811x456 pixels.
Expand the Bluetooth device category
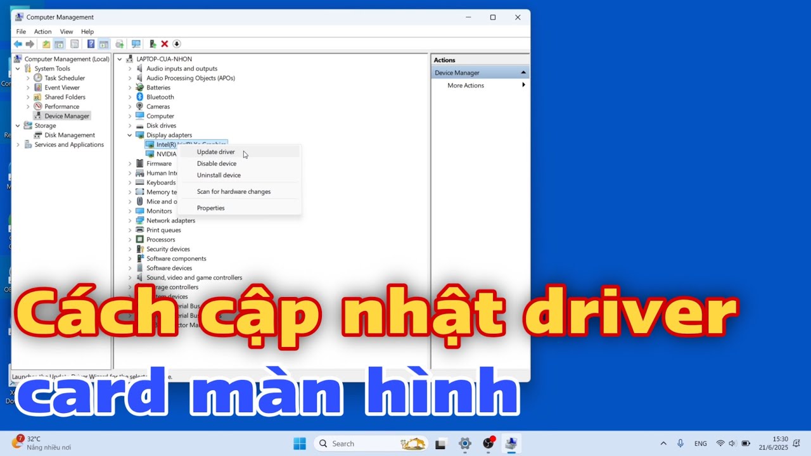click(130, 97)
